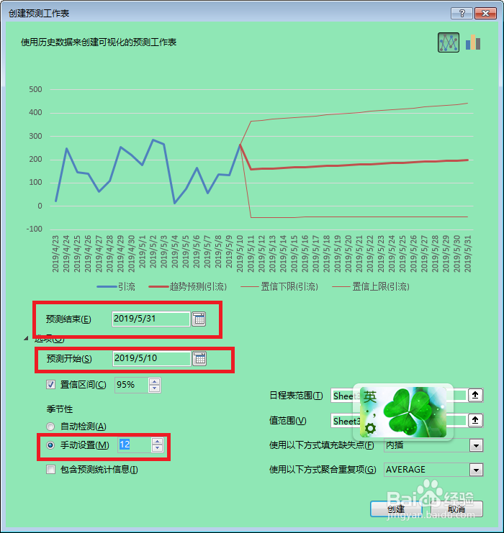
Task: Click range selector for 日程表范围
Action: (475, 396)
